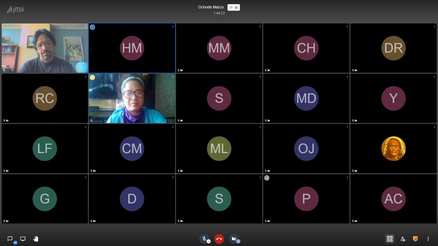Image resolution: width=438 pixels, height=246 pixels.
Task: Click muted mic icon on MD tile
Action: pyautogui.click(x=266, y=121)
